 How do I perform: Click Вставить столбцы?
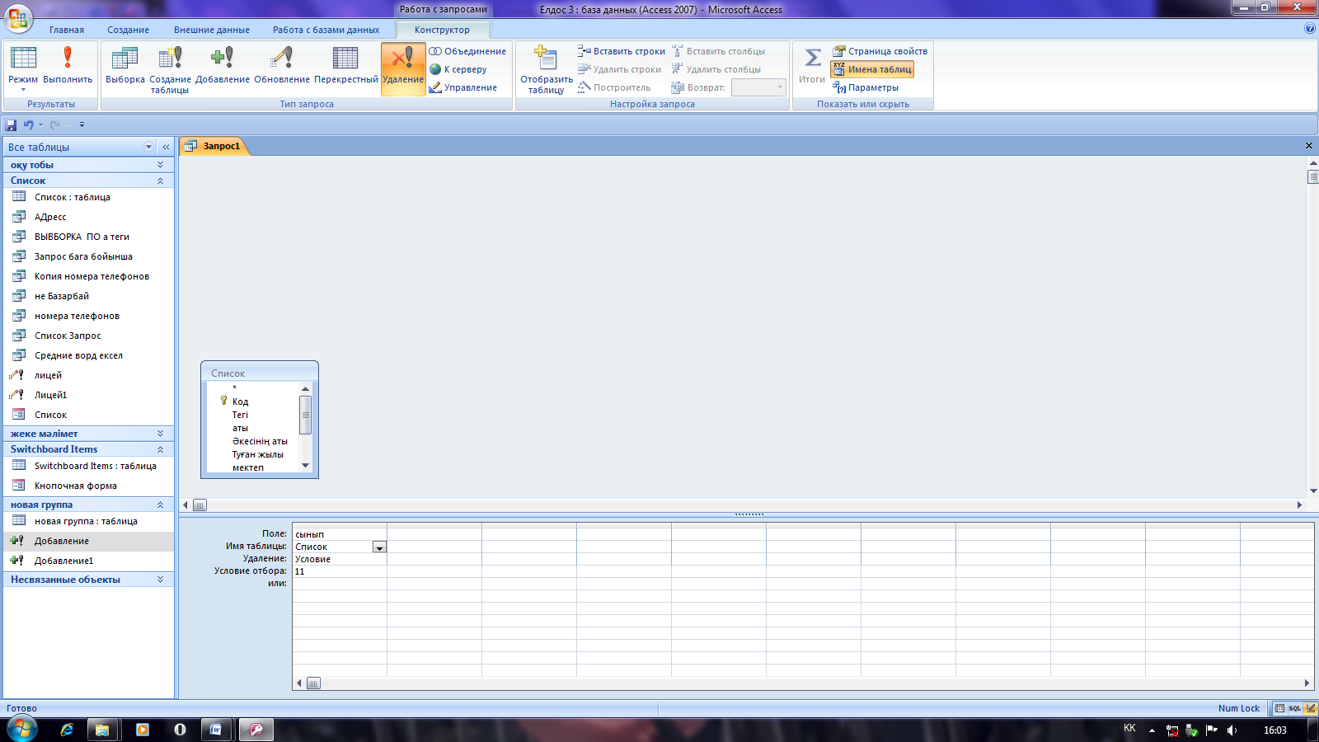pos(718,51)
